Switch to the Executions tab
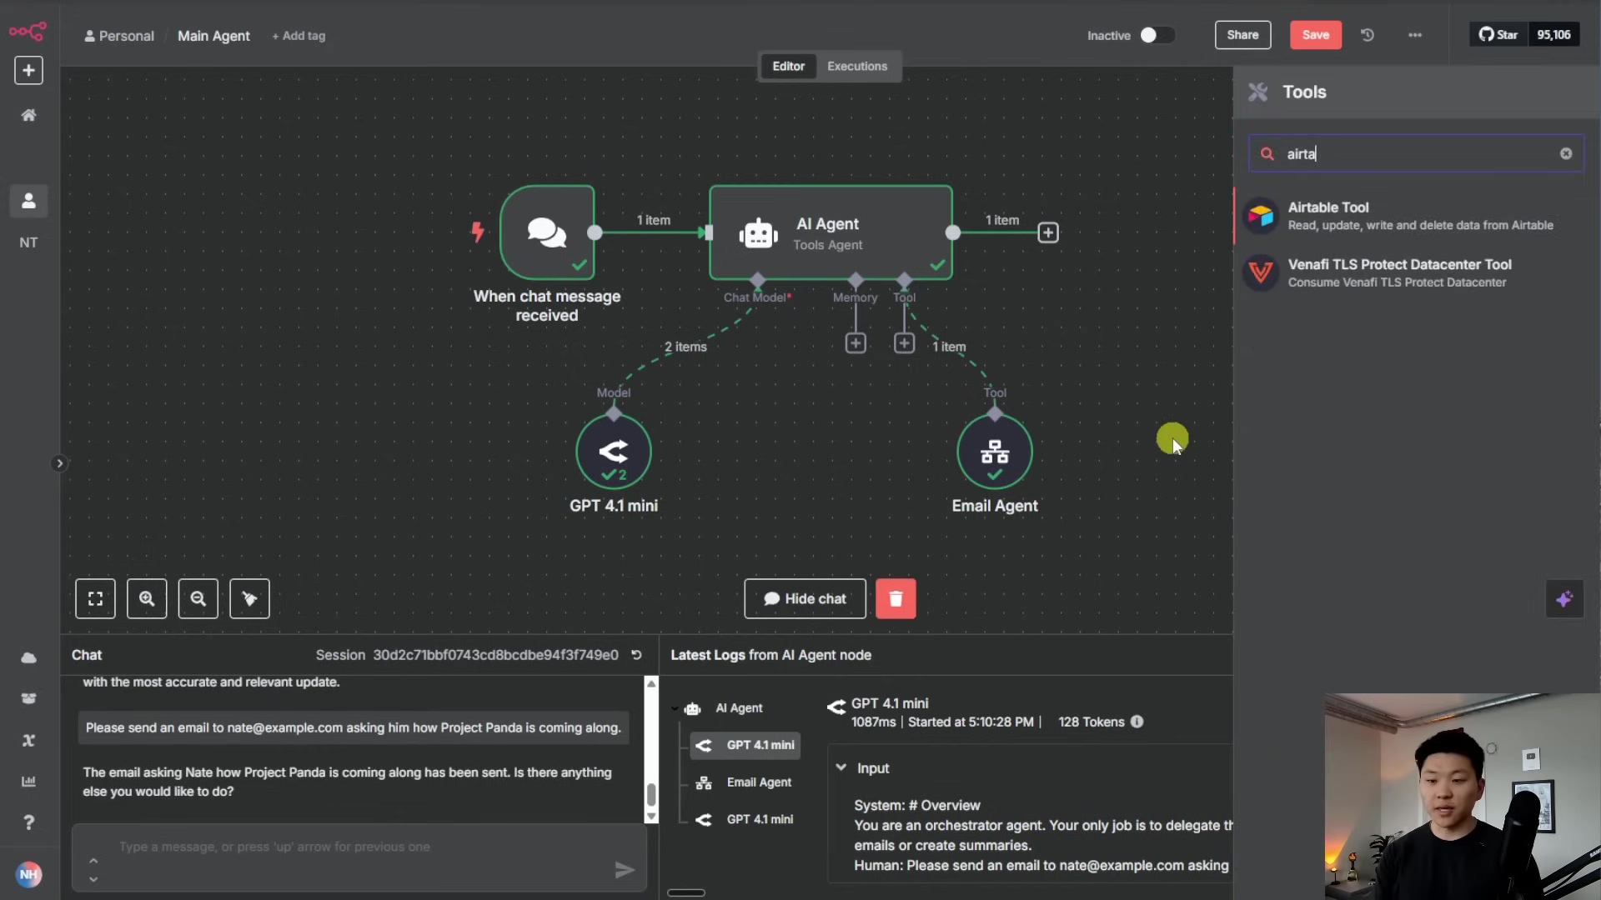 coord(857,66)
